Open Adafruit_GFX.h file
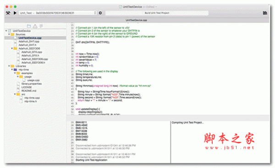This screenshot has height=168, width=275. click(30, 56)
